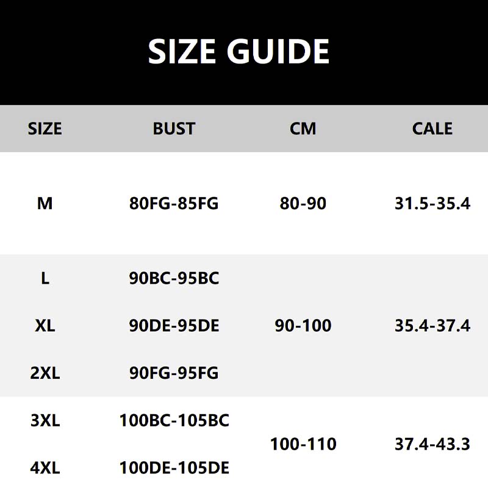
Task: Click the 100BC-105BC bust value
Action: pos(174,420)
